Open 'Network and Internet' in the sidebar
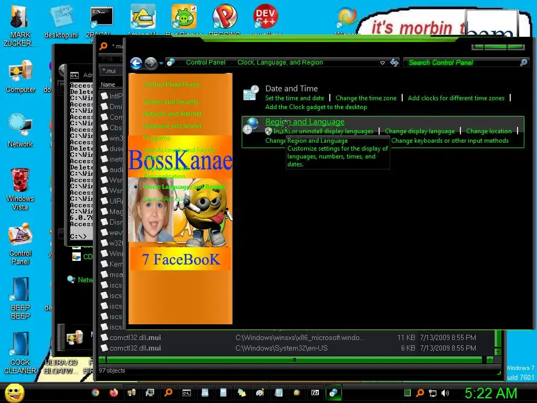 pos(172,114)
